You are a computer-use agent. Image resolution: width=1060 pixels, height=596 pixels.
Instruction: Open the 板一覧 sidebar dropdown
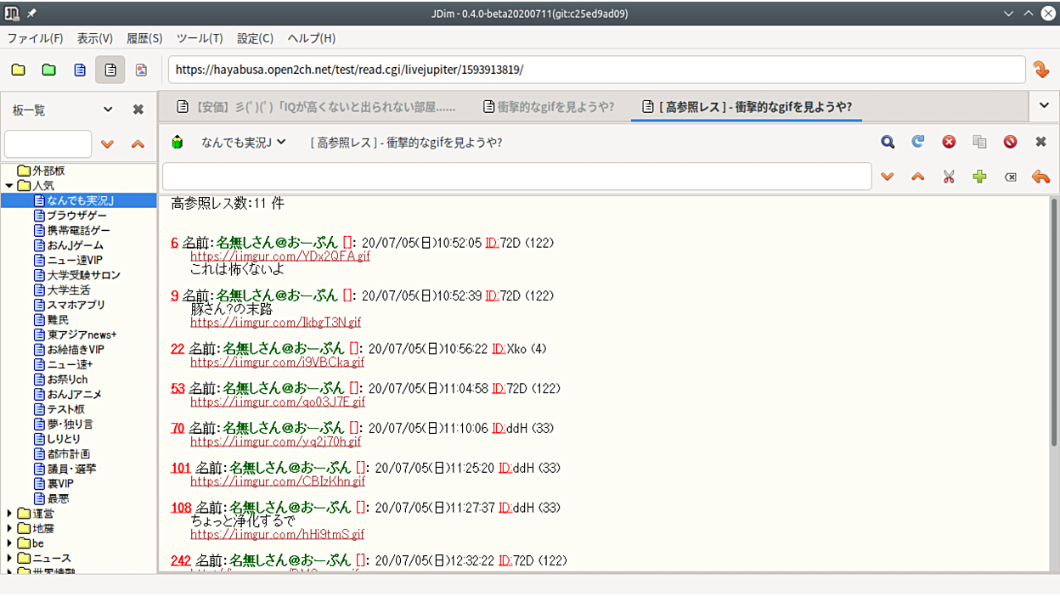[x=108, y=110]
